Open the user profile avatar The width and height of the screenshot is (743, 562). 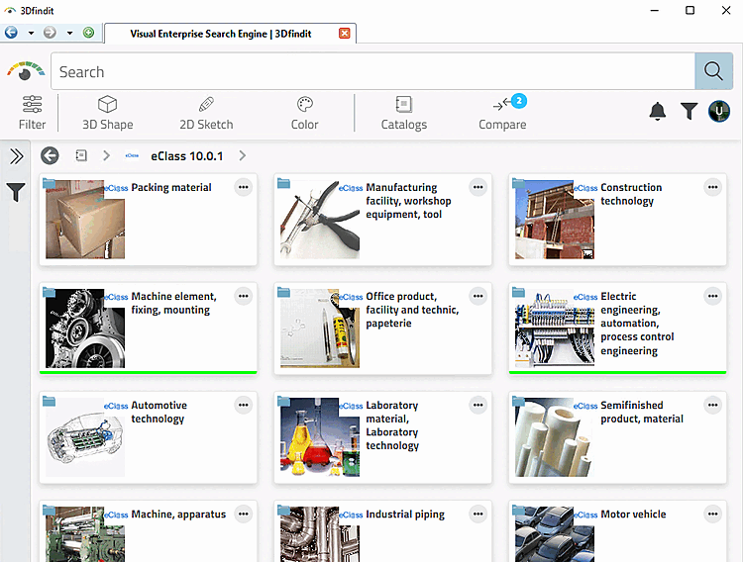coord(719,111)
